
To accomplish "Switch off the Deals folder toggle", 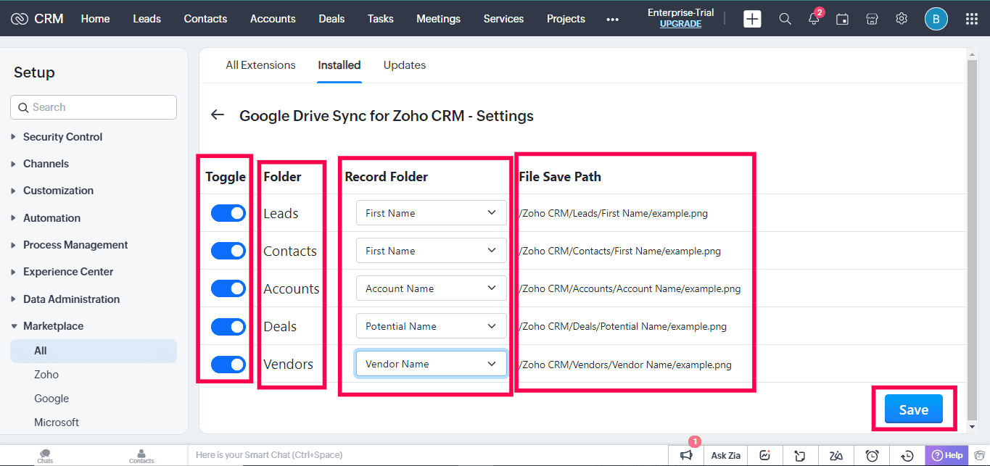I will point(228,326).
